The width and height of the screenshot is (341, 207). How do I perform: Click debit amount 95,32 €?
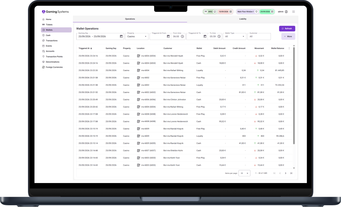point(222,121)
